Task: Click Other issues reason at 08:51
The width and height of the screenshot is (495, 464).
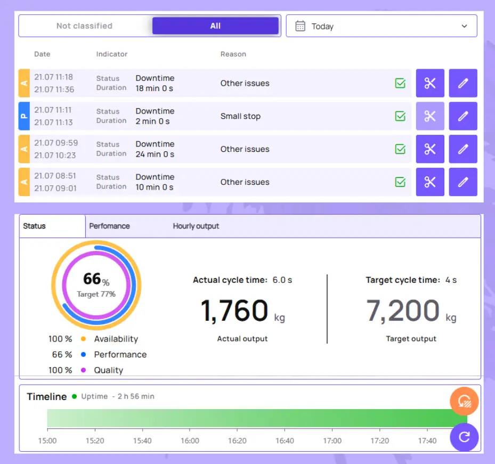Action: (245, 182)
